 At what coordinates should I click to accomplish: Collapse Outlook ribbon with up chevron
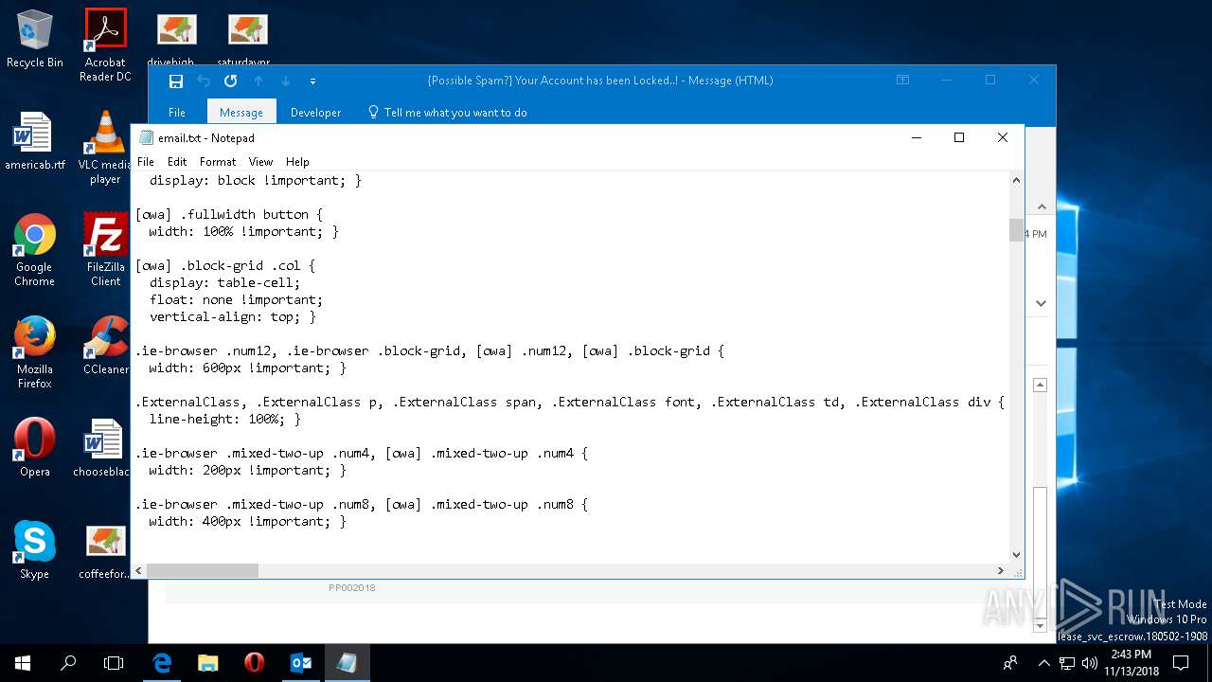(x=1041, y=206)
